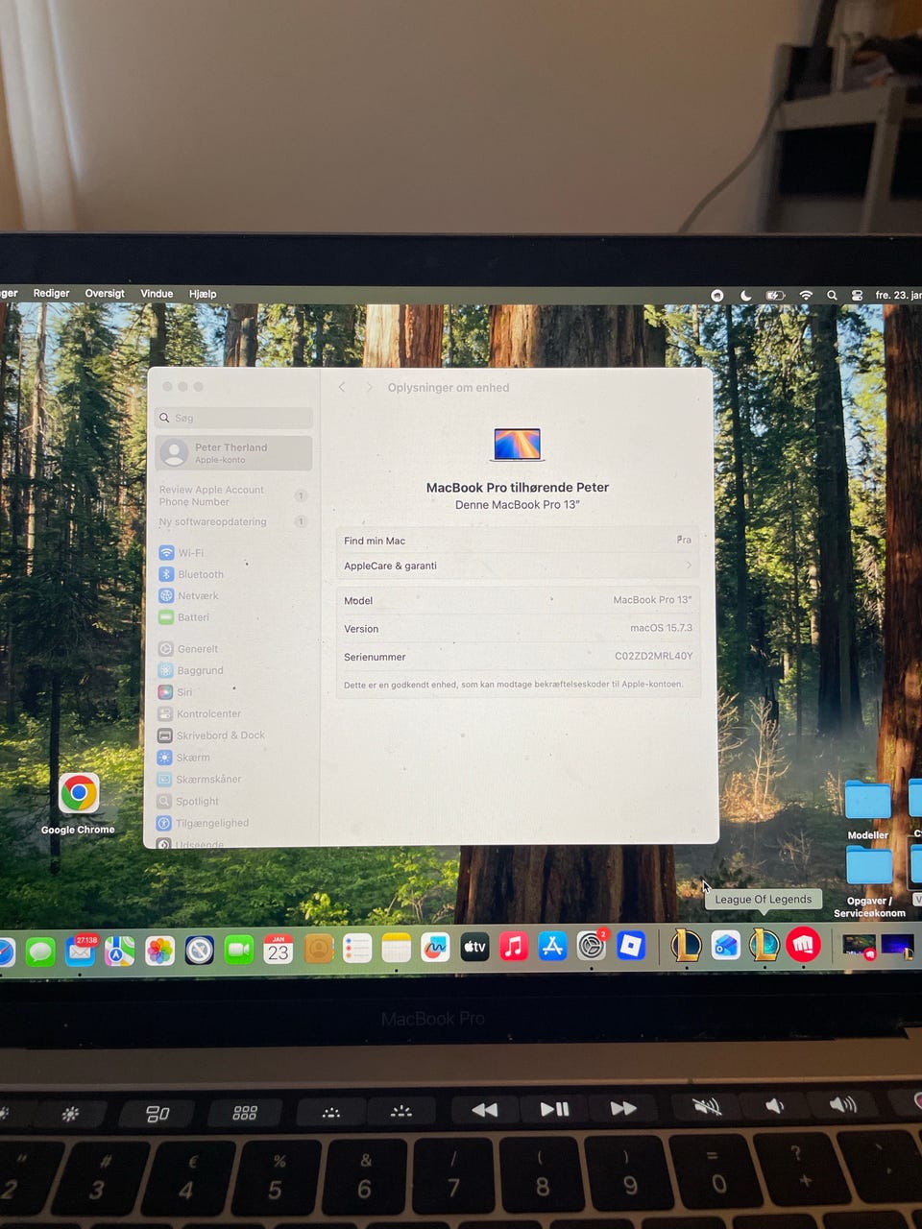Open Mail in the Dock
Screen dimensions: 922x1229
[81, 951]
